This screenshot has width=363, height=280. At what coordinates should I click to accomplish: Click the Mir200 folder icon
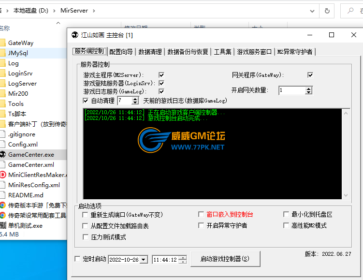click(2, 93)
